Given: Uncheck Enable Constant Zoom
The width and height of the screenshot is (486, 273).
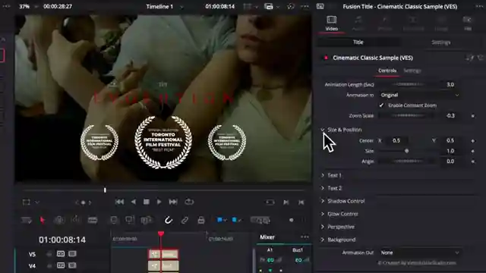Looking at the screenshot, I should (x=381, y=105).
